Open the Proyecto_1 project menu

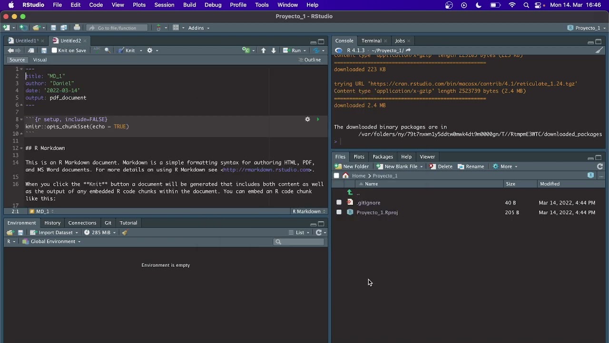pyautogui.click(x=586, y=28)
